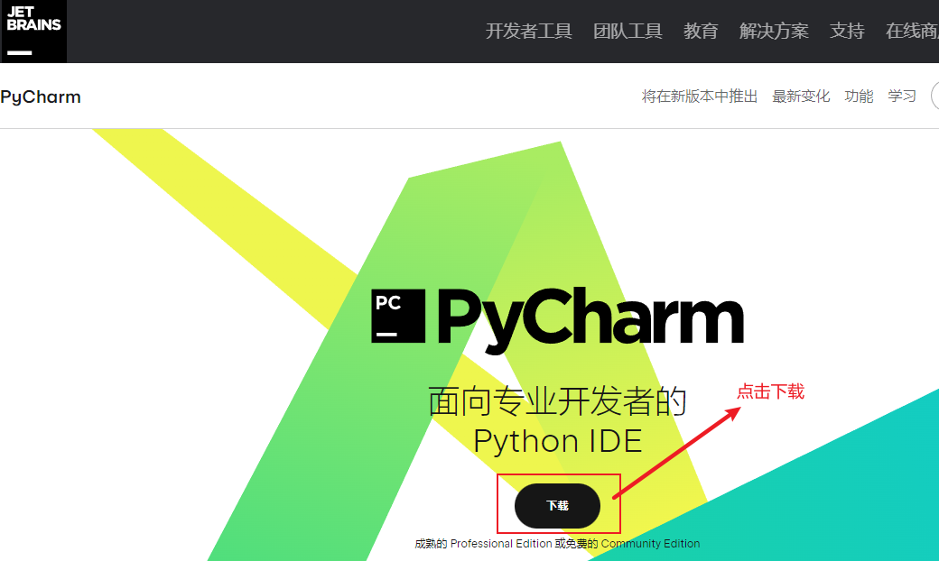Image resolution: width=939 pixels, height=561 pixels.
Task: Open the 在线商 store menu
Action: coord(912,31)
